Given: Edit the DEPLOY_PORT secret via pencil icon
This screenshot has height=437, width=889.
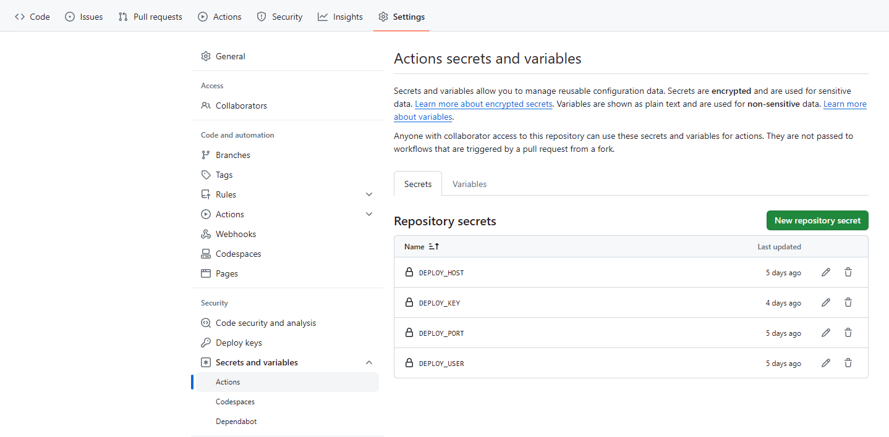Looking at the screenshot, I should pyautogui.click(x=825, y=333).
